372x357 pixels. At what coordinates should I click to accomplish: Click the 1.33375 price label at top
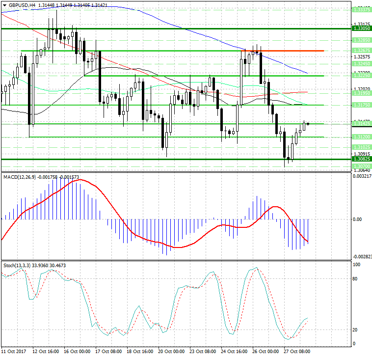[361, 9]
